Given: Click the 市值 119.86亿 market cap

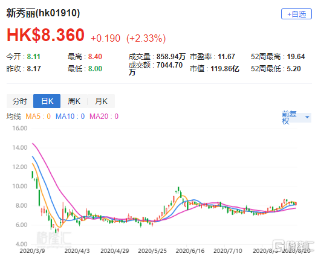Looking at the screenshot, I should coord(215,69).
